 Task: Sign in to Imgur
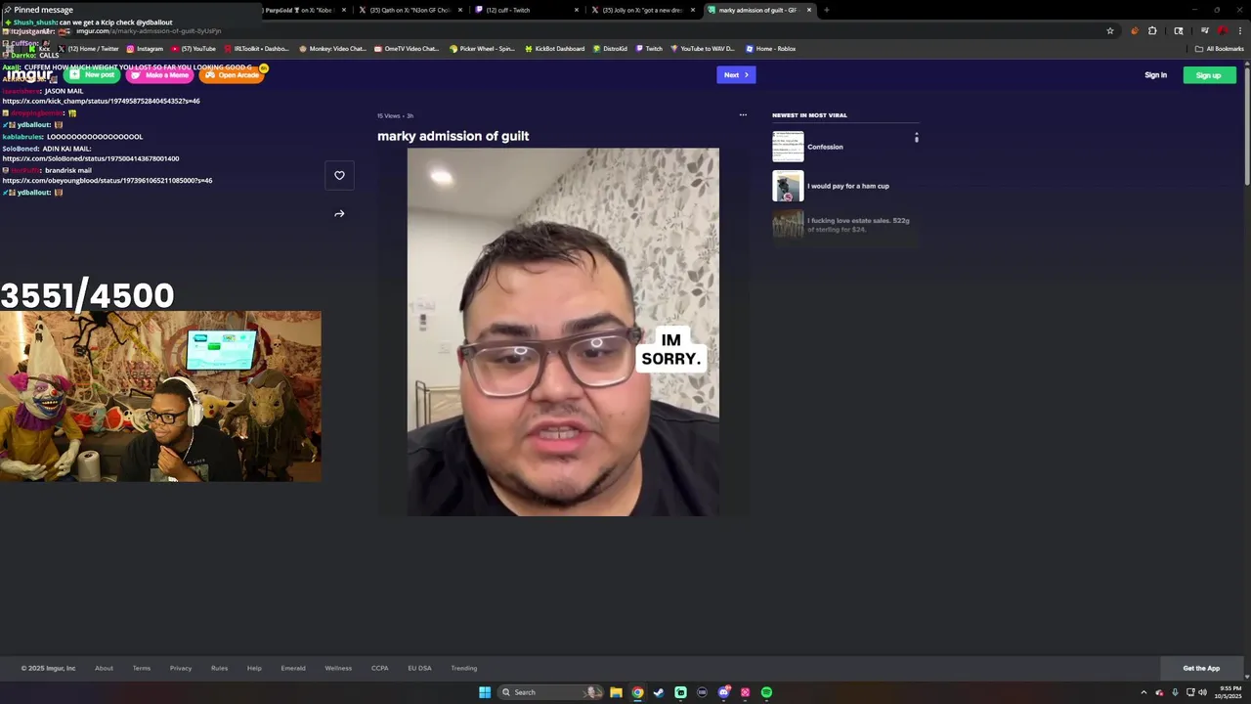[1155, 75]
